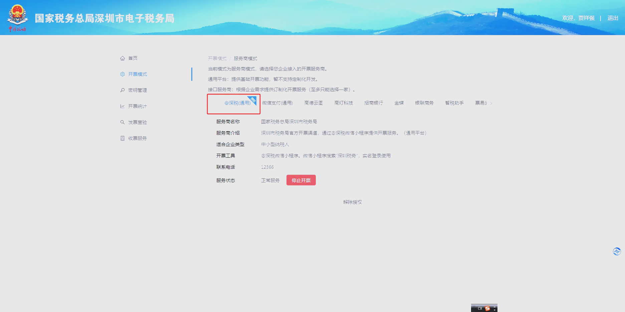Click the Sogou input method S icon
Viewport: 625px width, 312px height.
487,308
